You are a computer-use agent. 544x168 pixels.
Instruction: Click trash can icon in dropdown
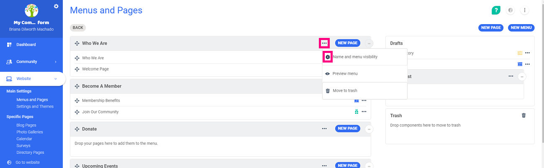click(x=328, y=90)
